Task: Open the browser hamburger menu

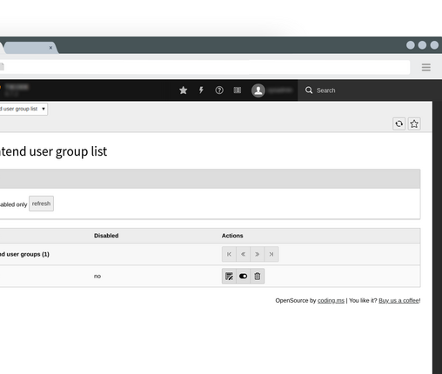Action: click(426, 68)
